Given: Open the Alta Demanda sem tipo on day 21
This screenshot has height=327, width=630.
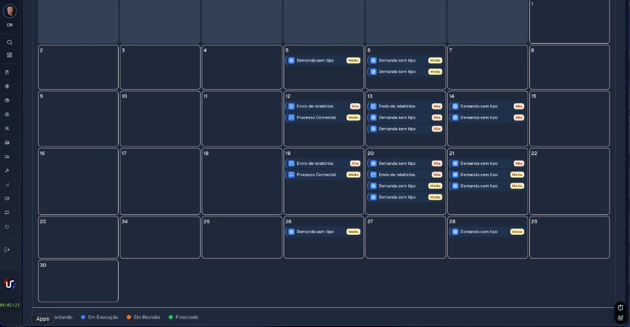Looking at the screenshot, I should point(488,163).
